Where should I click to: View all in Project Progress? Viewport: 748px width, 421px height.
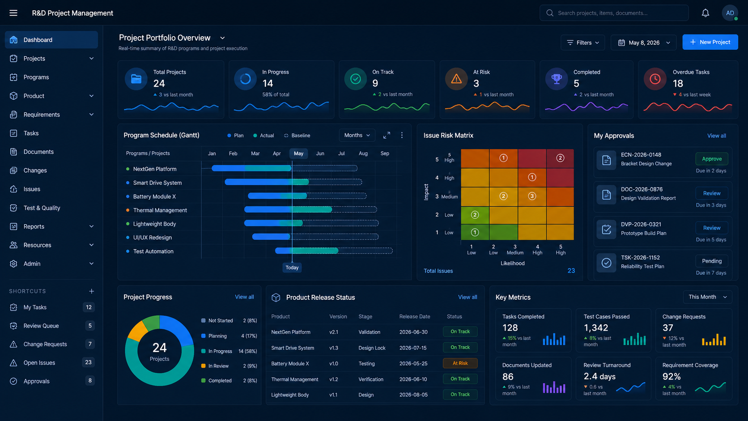(244, 297)
